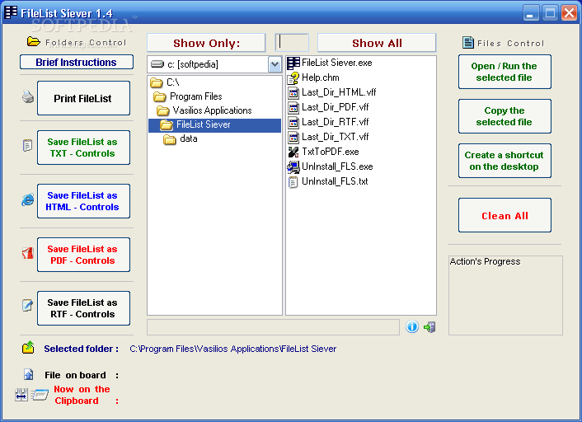The height and width of the screenshot is (422, 582).
Task: Click the Print FileList button
Action: point(83,98)
